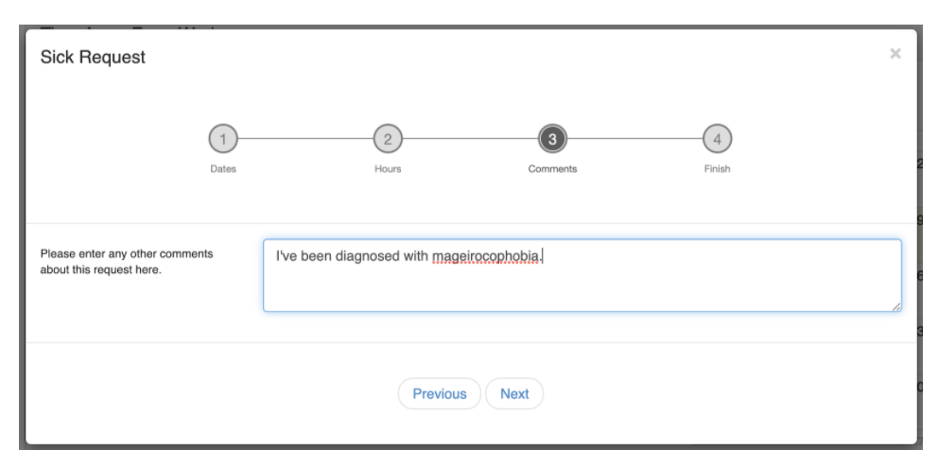The image size is (938, 467).
Task: Proceed with the Next button
Action: pos(514,394)
